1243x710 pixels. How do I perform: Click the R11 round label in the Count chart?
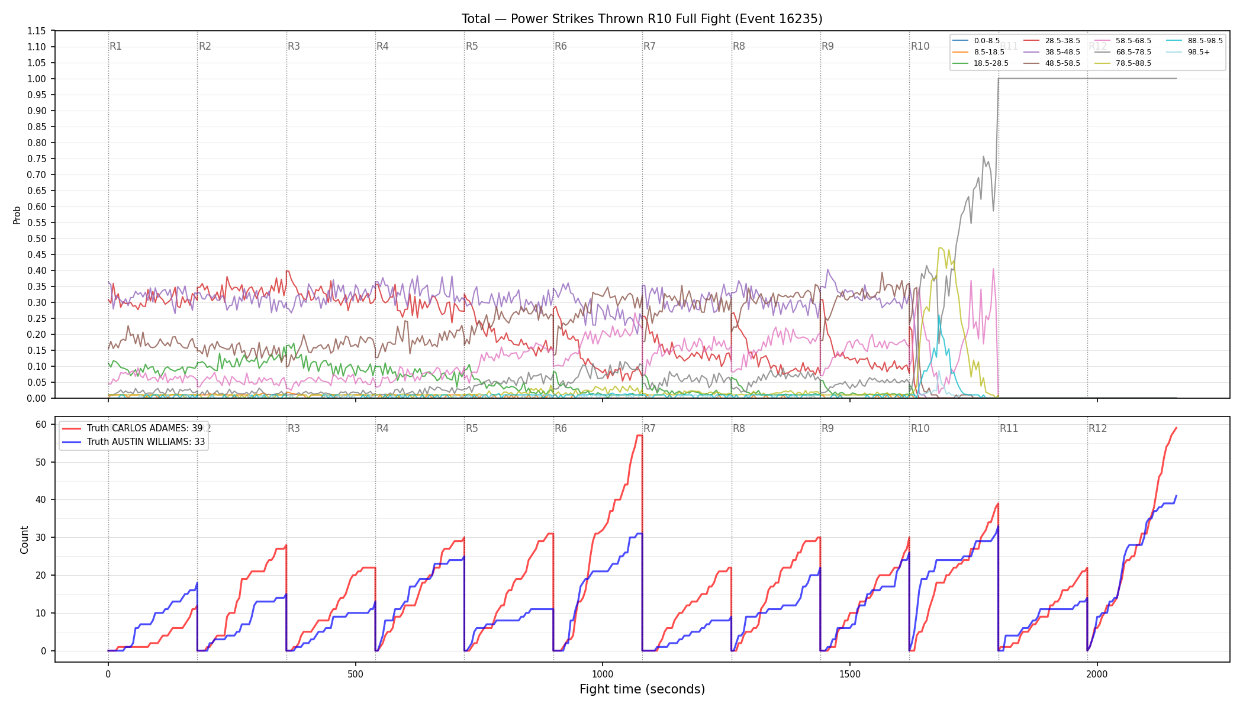[x=1009, y=428]
